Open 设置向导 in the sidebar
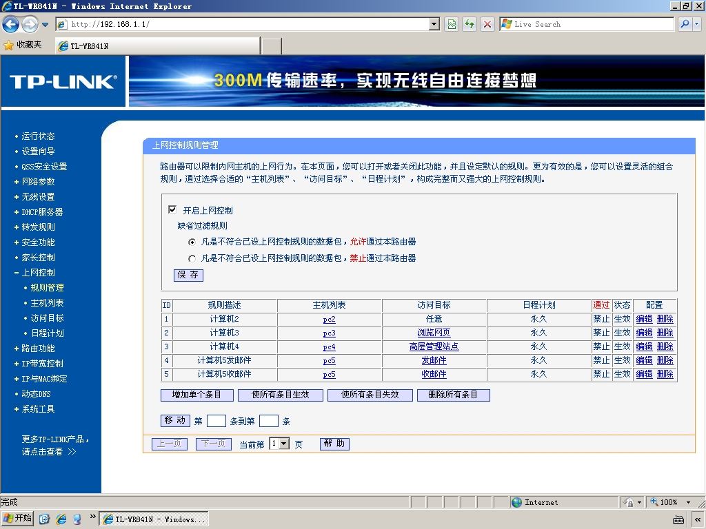 tap(38, 152)
